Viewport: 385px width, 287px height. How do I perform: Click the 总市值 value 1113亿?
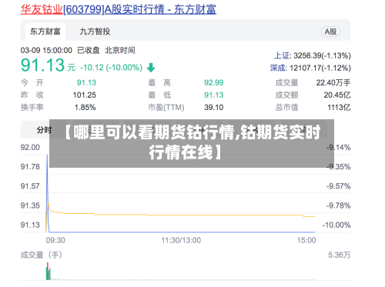(339, 107)
